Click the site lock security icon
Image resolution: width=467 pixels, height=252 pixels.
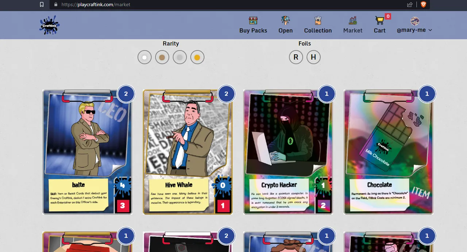click(x=56, y=4)
